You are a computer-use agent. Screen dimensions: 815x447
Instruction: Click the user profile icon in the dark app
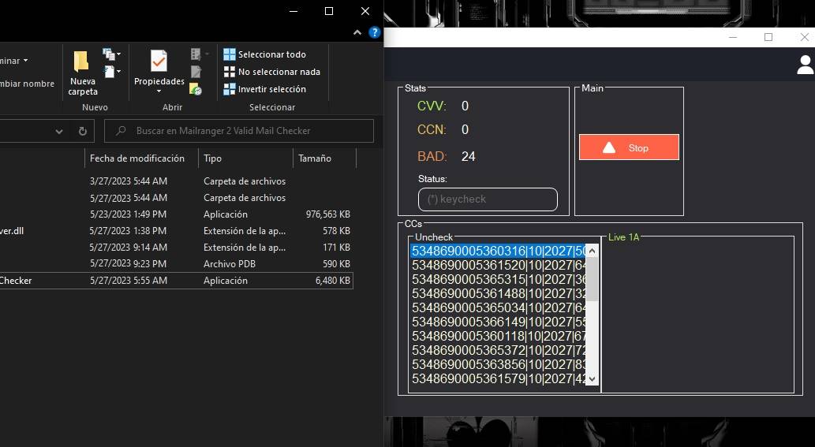pyautogui.click(x=805, y=65)
